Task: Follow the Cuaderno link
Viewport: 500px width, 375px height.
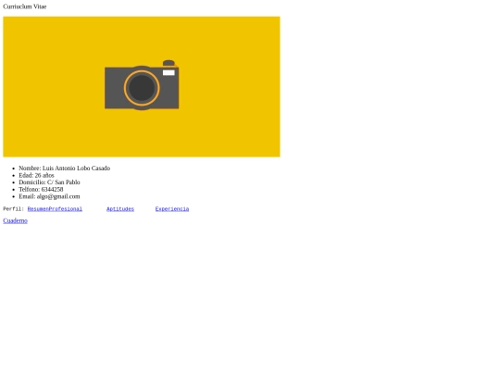Action: [x=16, y=220]
